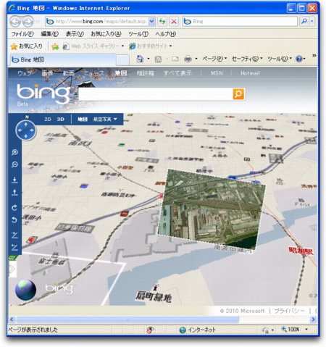This screenshot has height=347, width=326.
Task: Switch map to 2D mode
Action: click(48, 119)
